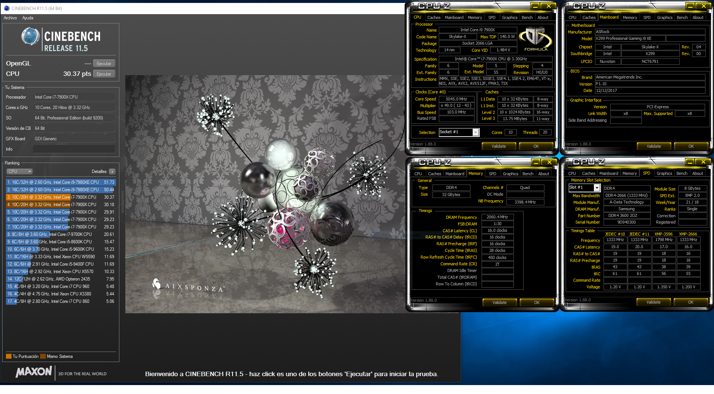Open Mainboard tab in CPU-Z Memory window
This screenshot has width=714, height=394.
454,174
